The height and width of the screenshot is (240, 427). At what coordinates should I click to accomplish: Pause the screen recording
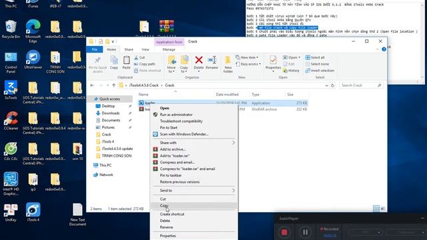(x=306, y=232)
